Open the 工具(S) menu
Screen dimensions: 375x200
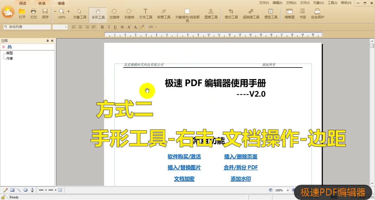pyautogui.click(x=332, y=3)
